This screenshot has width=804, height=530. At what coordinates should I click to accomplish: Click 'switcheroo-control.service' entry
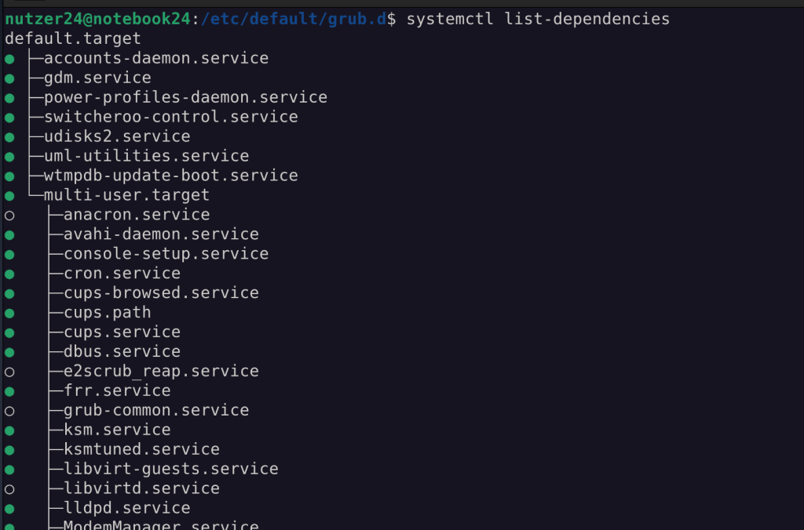point(170,116)
